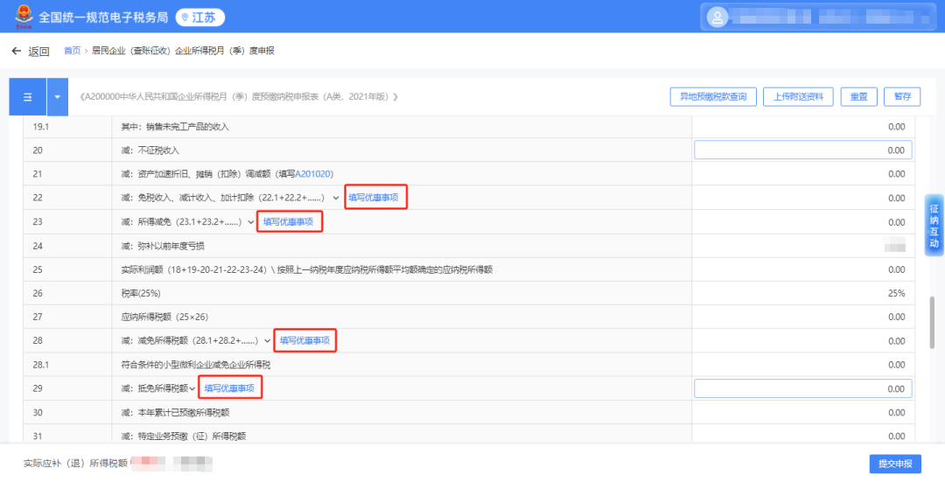Click 异地预缴税款查询 button

[712, 97]
